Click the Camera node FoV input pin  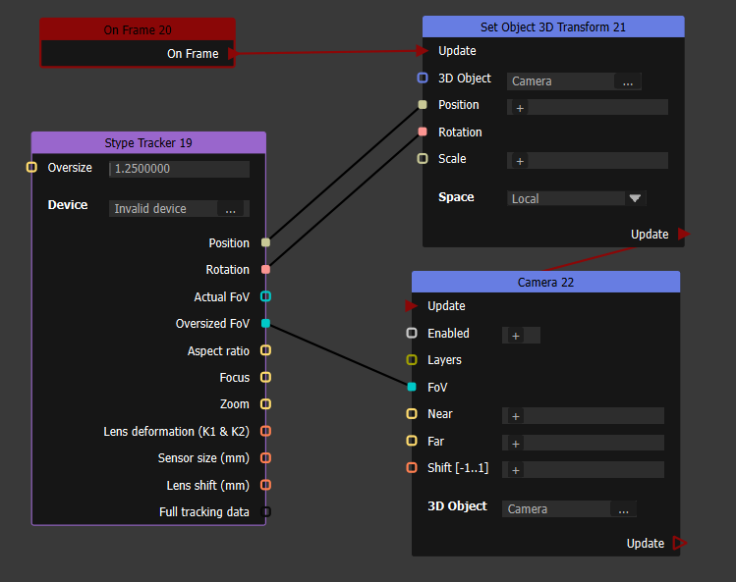pos(412,387)
